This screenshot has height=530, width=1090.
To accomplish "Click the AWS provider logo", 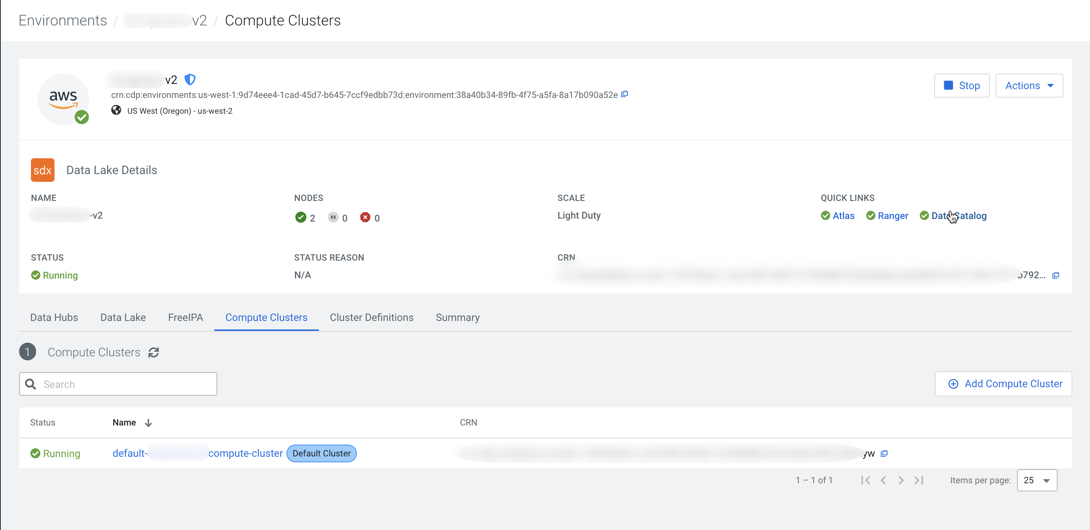I will click(x=63, y=99).
